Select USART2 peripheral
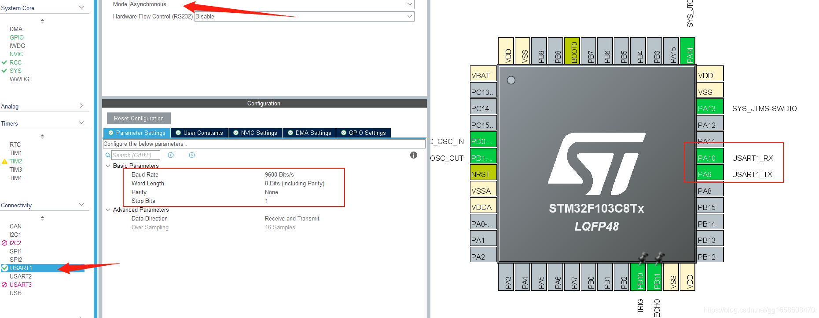819x318 pixels. (x=21, y=276)
